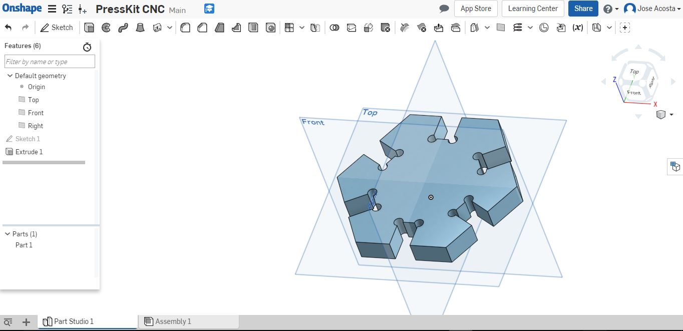
Task: Select the Thicken tool
Action: coord(157,28)
